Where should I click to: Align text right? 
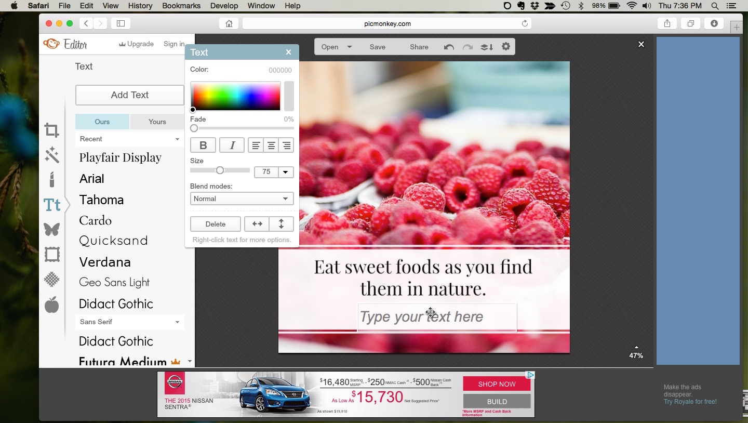[x=286, y=146]
